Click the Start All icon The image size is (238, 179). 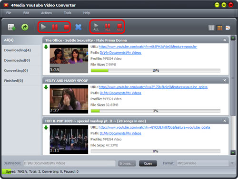[96, 27]
